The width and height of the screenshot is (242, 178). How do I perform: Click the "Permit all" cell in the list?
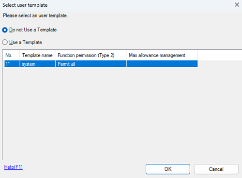[x=91, y=64]
